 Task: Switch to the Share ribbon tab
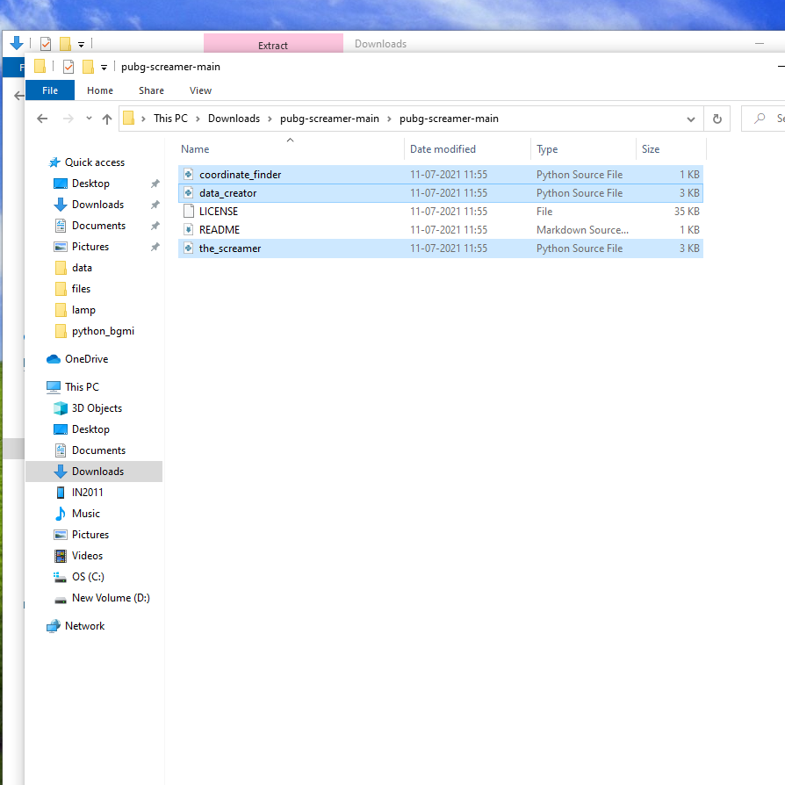(x=151, y=90)
